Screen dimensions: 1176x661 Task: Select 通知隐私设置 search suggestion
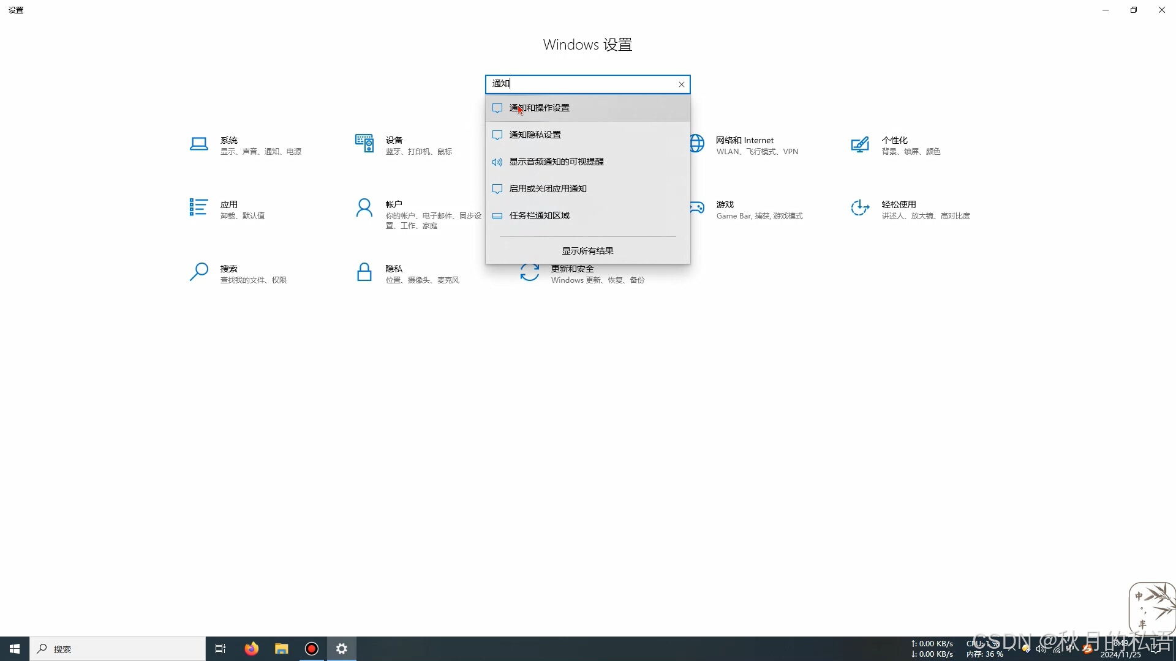pos(535,135)
